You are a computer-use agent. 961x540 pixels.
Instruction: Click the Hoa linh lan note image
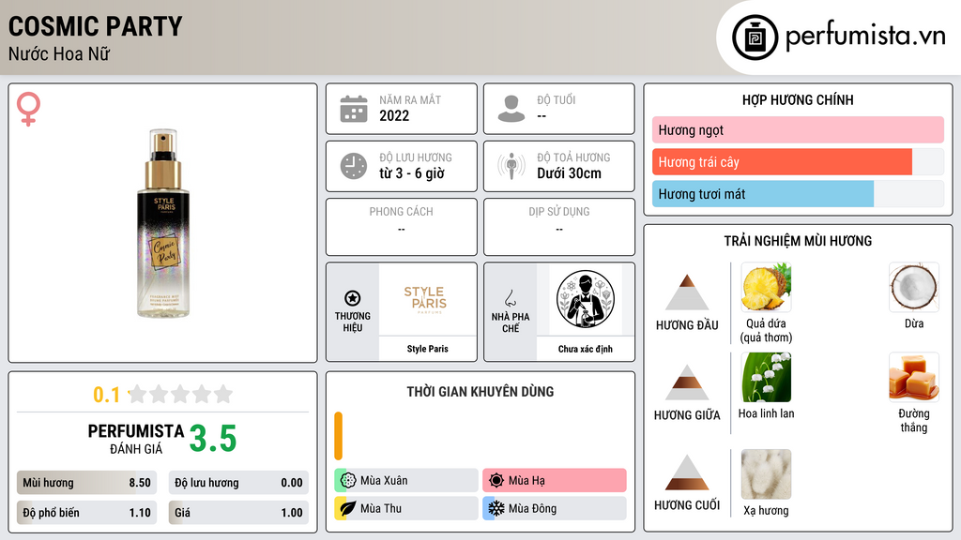pyautogui.click(x=766, y=377)
